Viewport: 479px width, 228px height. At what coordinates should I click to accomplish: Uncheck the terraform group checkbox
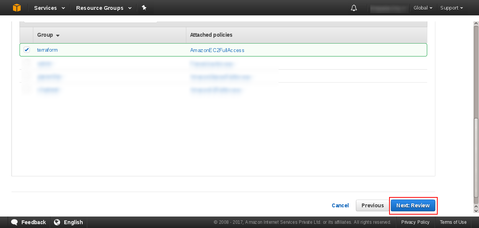27,50
